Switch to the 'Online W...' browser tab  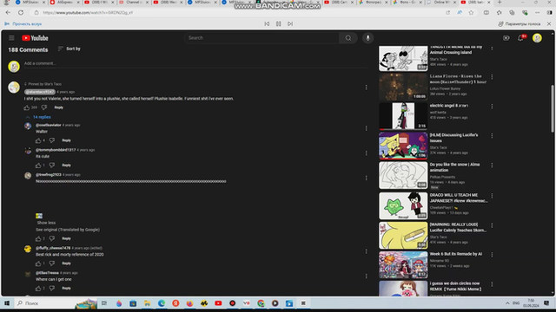tap(441, 3)
